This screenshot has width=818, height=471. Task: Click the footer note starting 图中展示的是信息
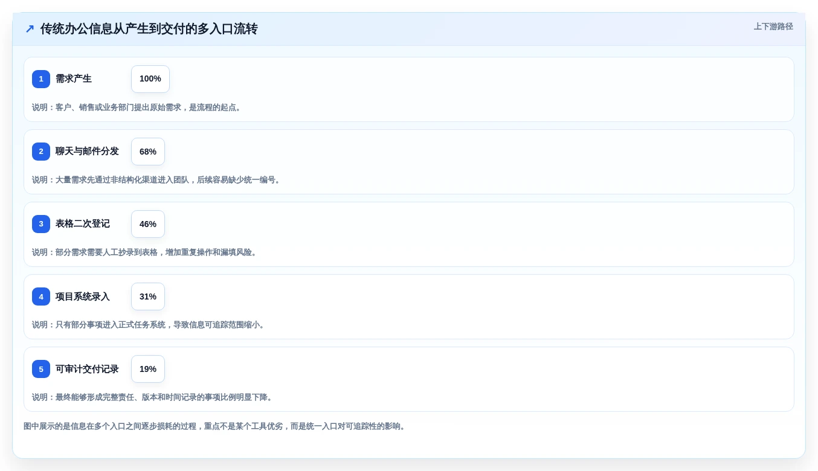(216, 426)
